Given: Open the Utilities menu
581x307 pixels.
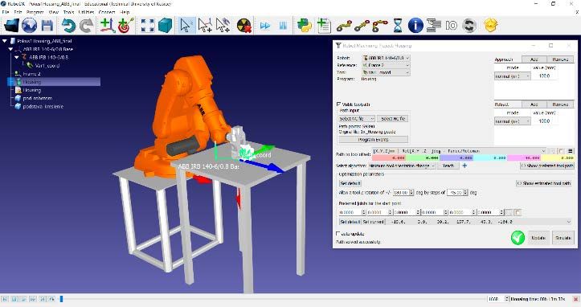Looking at the screenshot, I should 86,12.
